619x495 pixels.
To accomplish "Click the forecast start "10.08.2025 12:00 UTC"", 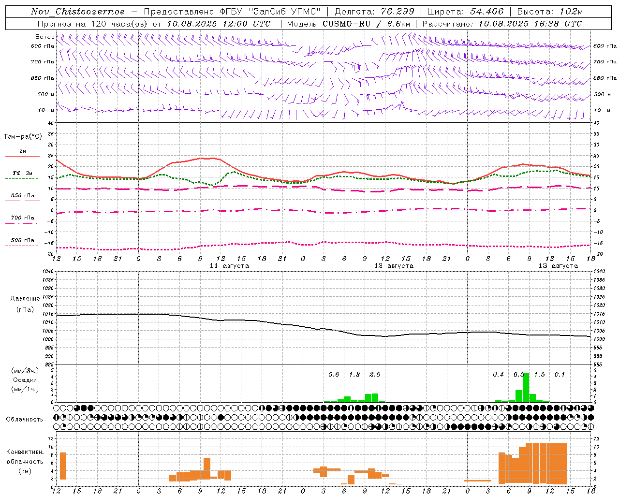I will pyautogui.click(x=219, y=24).
